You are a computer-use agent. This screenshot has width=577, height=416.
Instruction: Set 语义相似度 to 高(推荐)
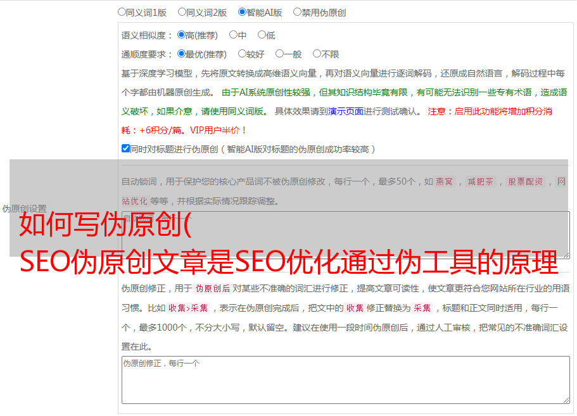[181, 35]
